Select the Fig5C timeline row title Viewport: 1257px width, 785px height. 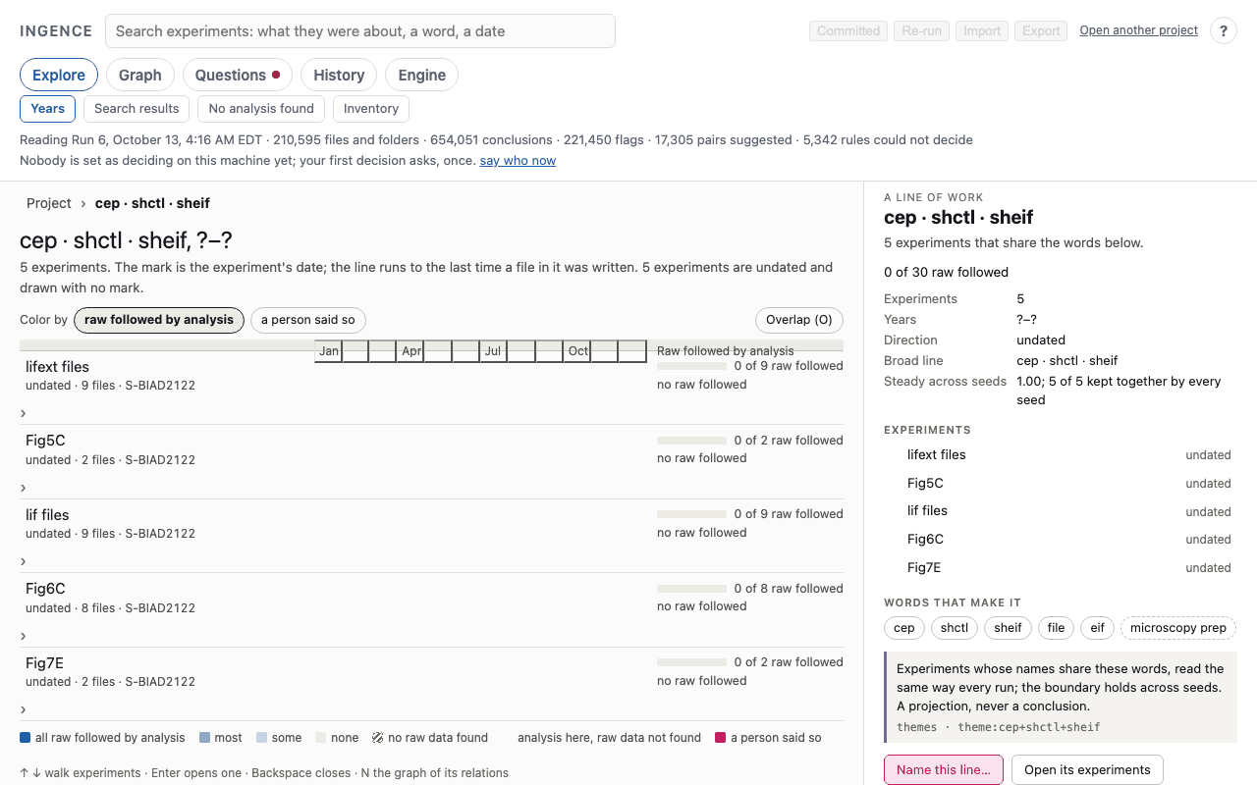tap(45, 441)
